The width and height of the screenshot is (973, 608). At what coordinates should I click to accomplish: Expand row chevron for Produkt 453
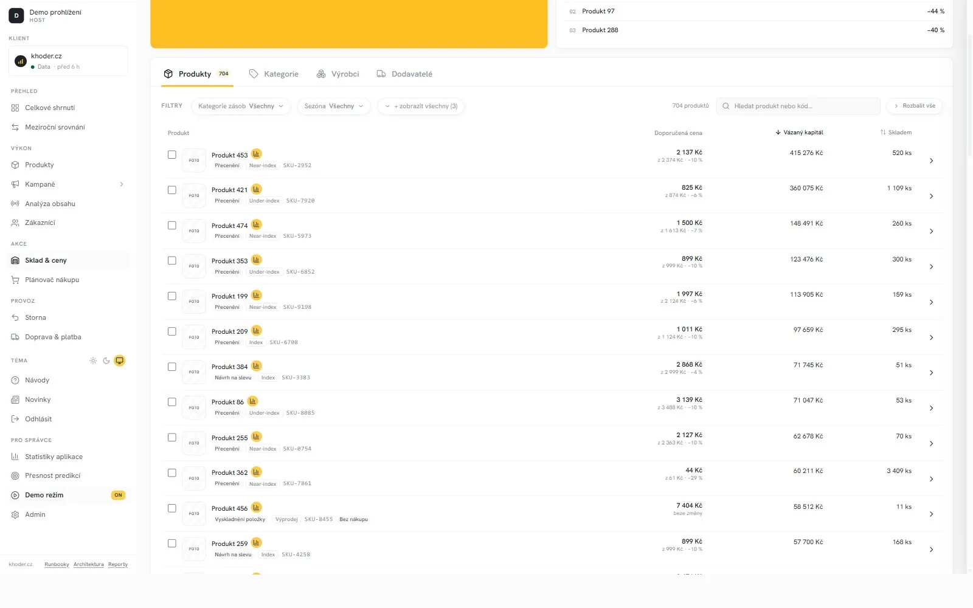click(x=931, y=161)
